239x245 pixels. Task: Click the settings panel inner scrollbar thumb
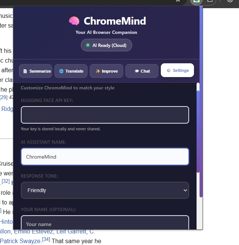tap(198, 131)
